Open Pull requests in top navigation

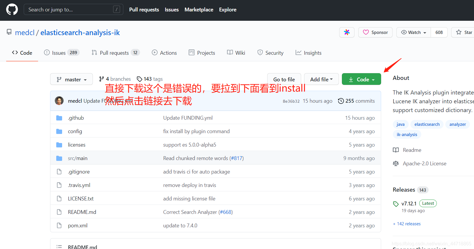pos(144,10)
